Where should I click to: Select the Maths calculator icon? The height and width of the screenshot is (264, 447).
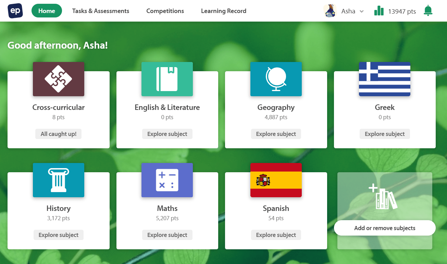(x=167, y=180)
